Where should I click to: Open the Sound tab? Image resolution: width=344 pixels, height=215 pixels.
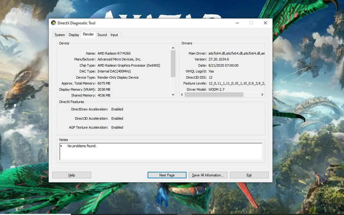tap(102, 35)
